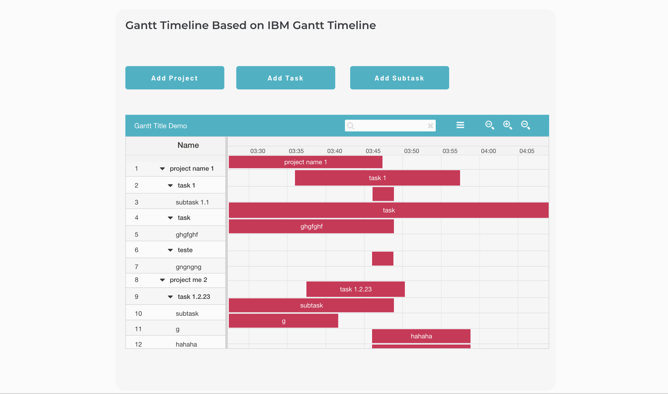Click the zoom in magnifier icon
Screen dimensions: 668x394
[x=508, y=125]
